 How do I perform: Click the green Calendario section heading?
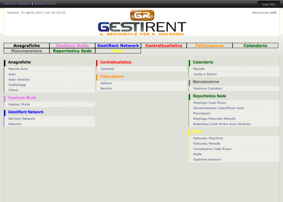point(203,62)
